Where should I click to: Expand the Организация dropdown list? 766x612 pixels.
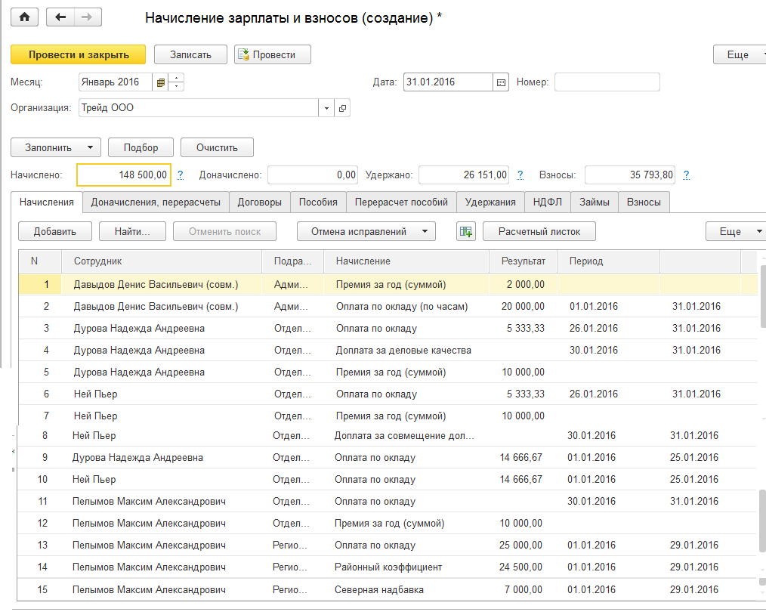326,108
